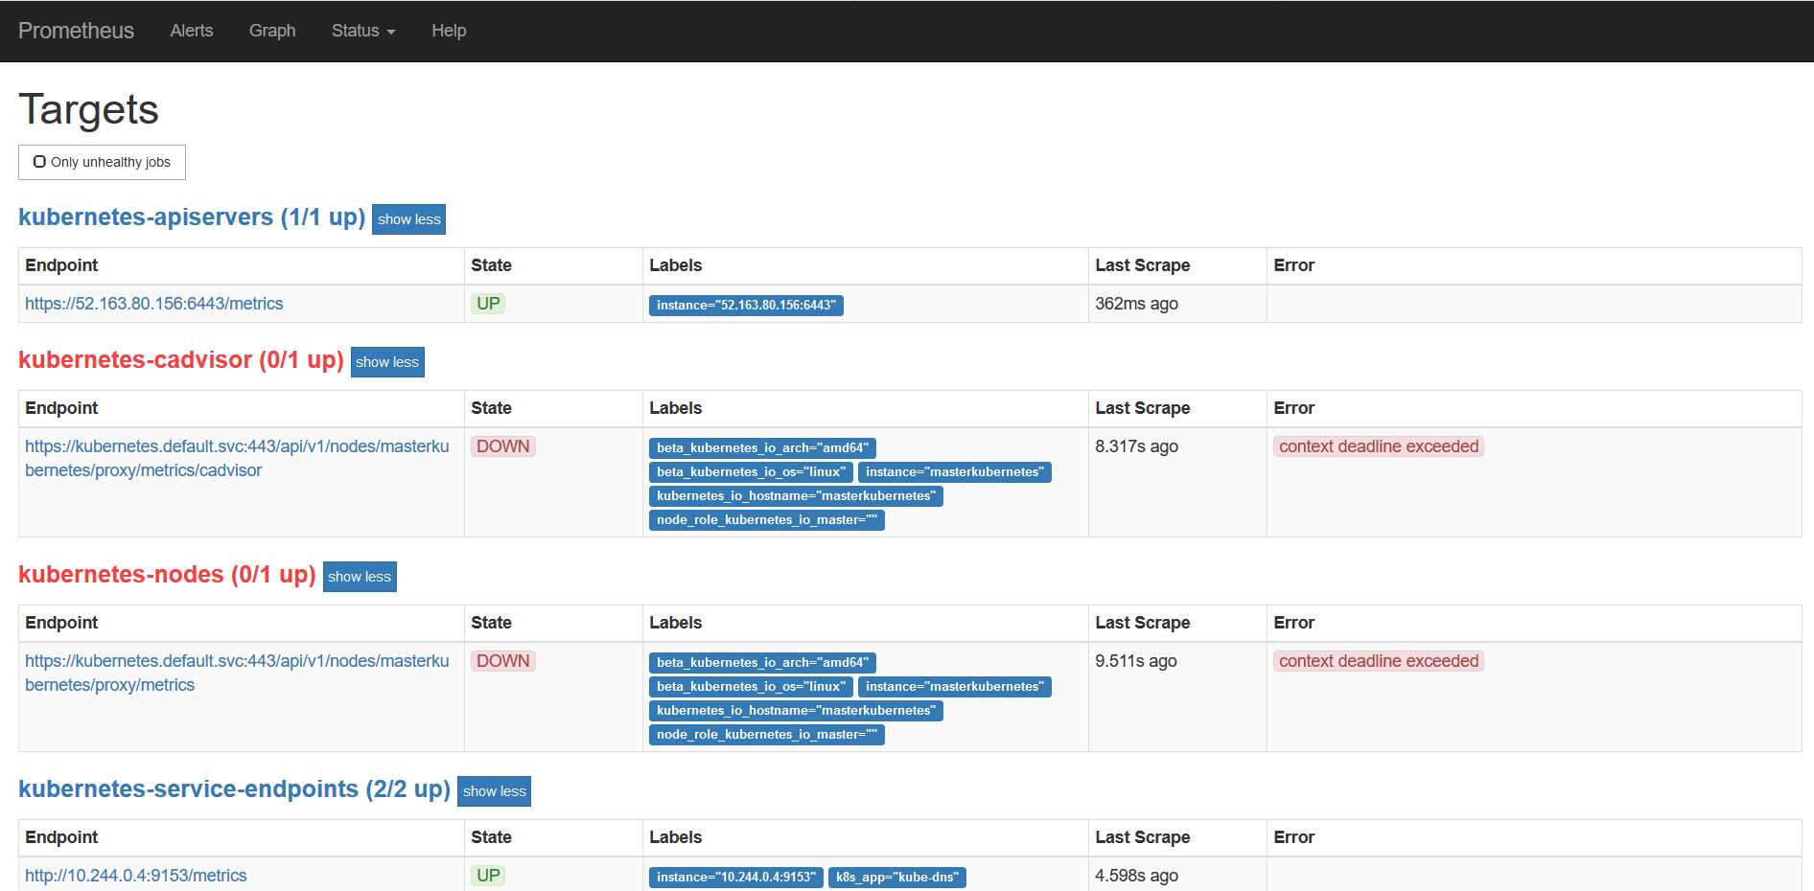Open the kubernetes-apiservers job heading link

click(192, 217)
